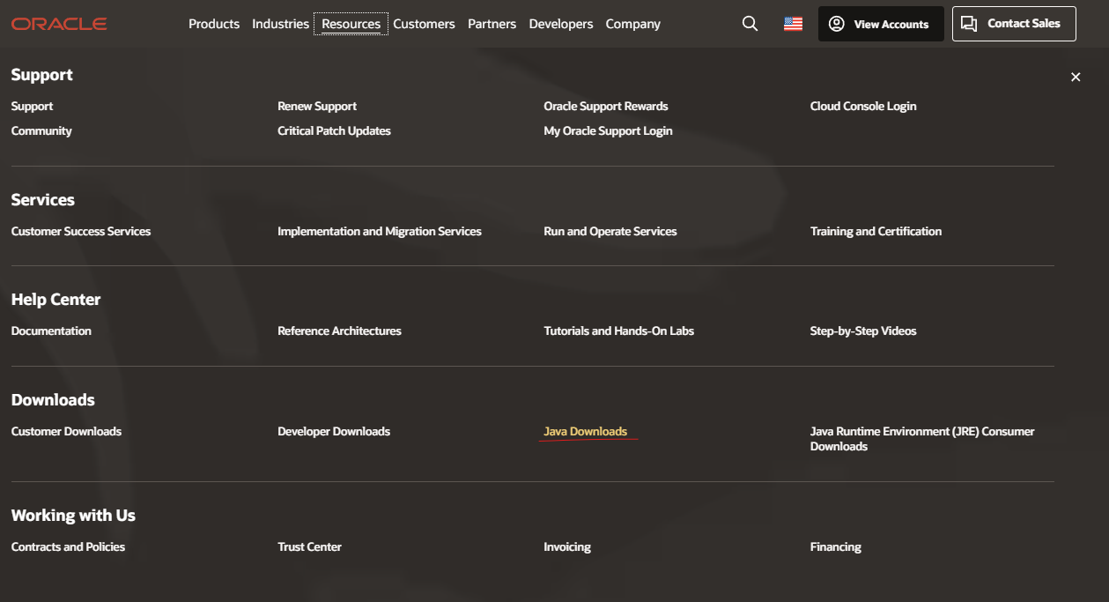
Task: Open Training and Certification
Action: [x=876, y=231]
